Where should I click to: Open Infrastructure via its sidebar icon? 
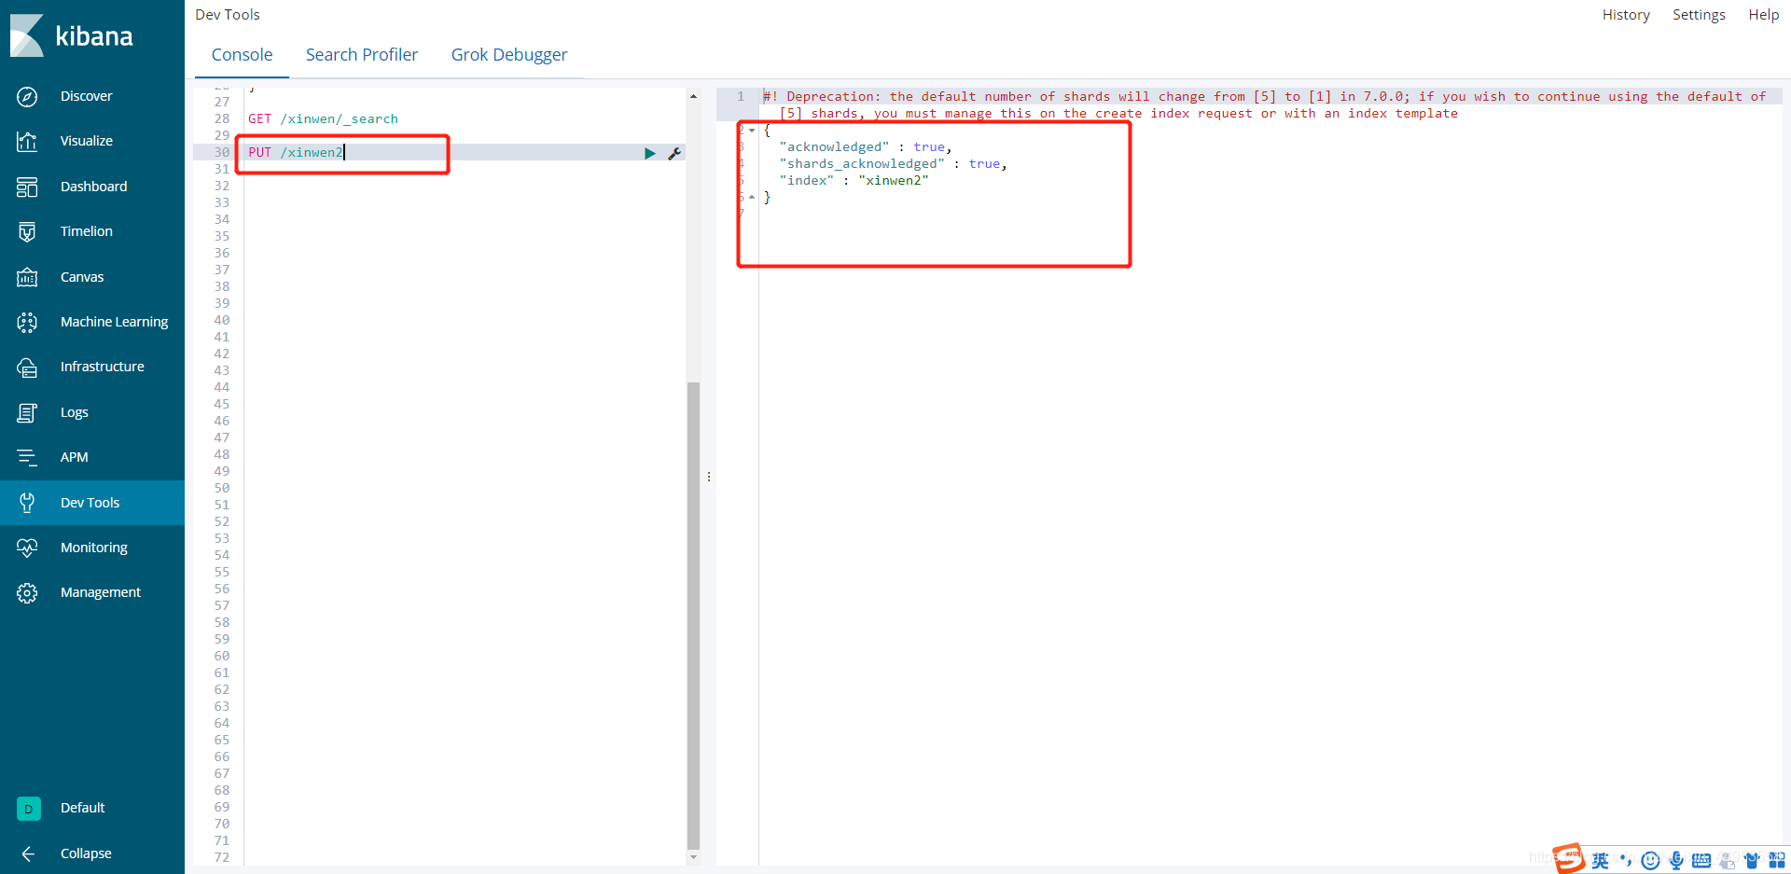[x=27, y=367]
